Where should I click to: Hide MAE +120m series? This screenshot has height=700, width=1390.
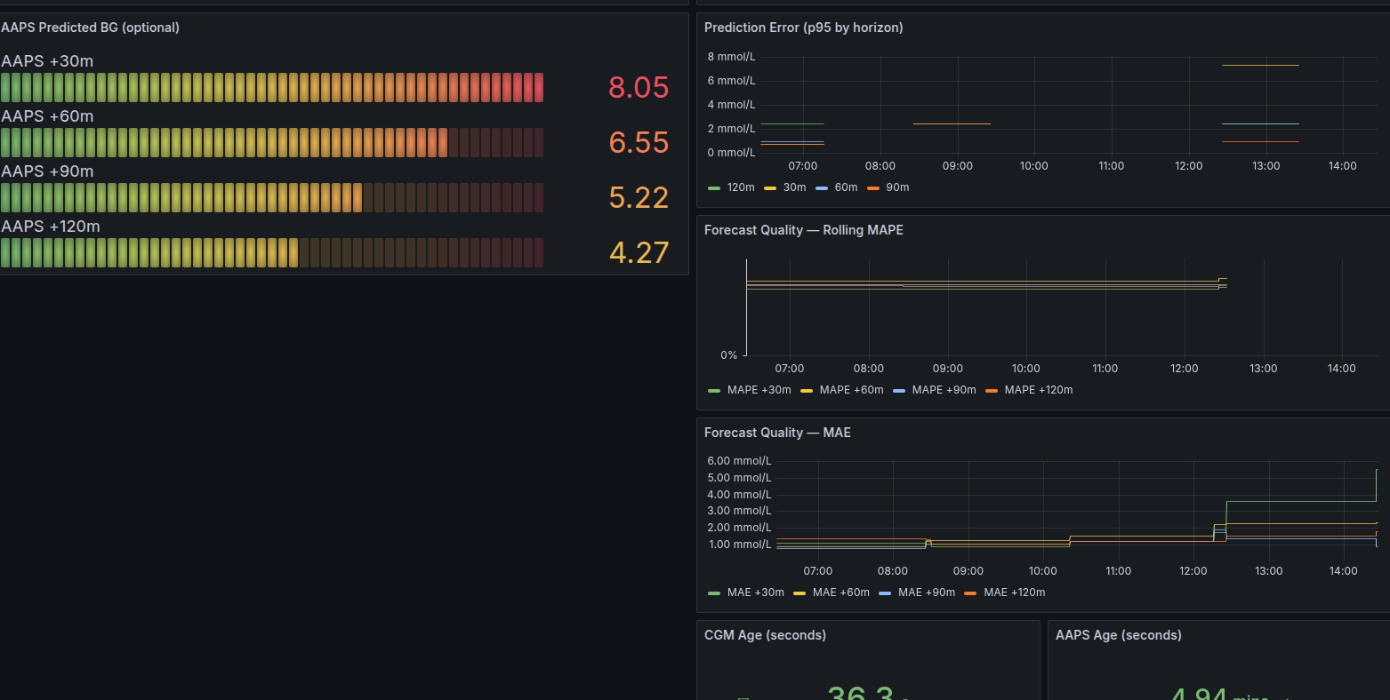click(x=1014, y=593)
